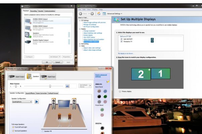The height and width of the screenshot is (134, 202).
Task: Click the pink back panel analog jack
Action: (105, 102)
